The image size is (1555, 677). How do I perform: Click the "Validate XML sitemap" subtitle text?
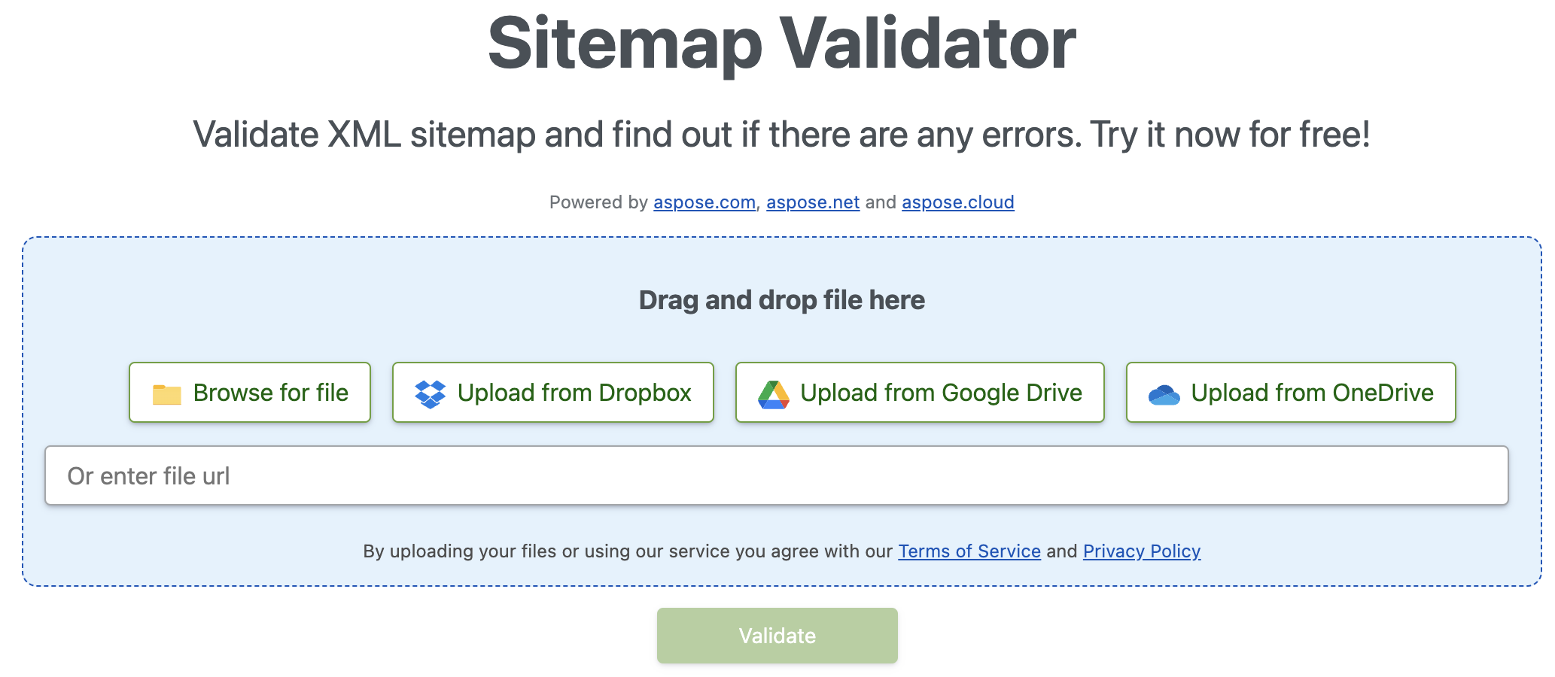[x=781, y=135]
